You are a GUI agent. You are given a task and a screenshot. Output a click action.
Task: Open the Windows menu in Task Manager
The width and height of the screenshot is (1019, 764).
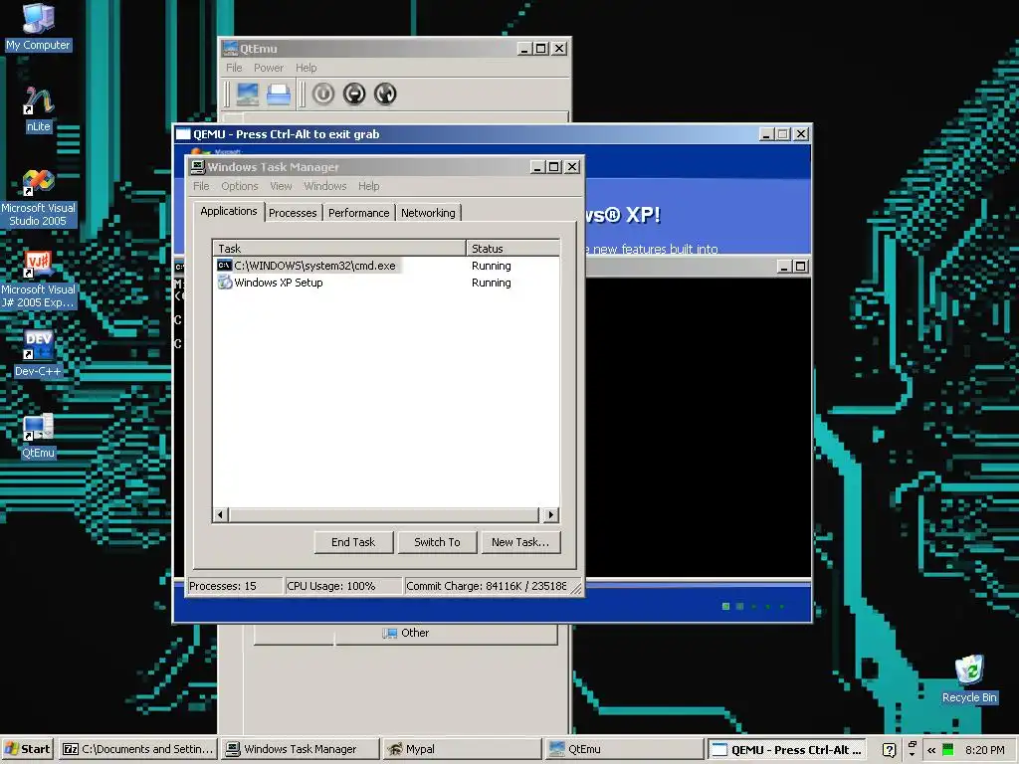325,186
